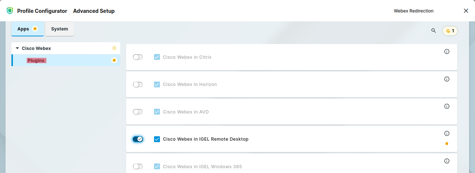
Task: Click the search magnifier icon
Action: (433, 30)
